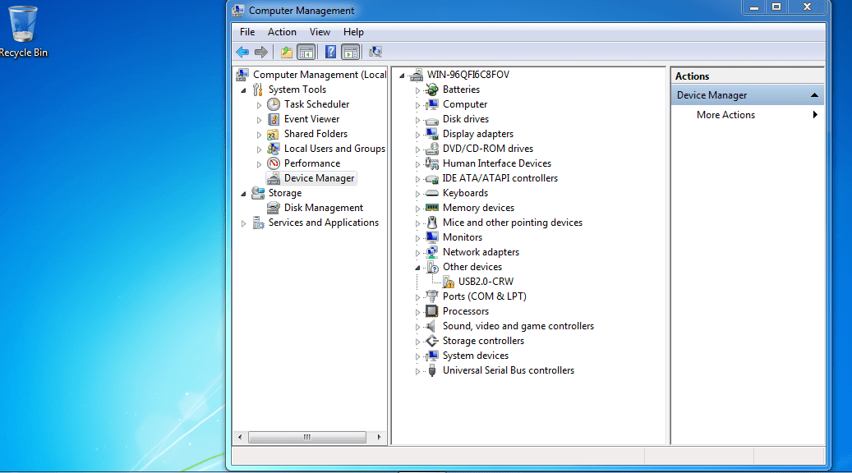The height and width of the screenshot is (473, 852).
Task: Select Disk Management in the Storage tree
Action: (323, 208)
